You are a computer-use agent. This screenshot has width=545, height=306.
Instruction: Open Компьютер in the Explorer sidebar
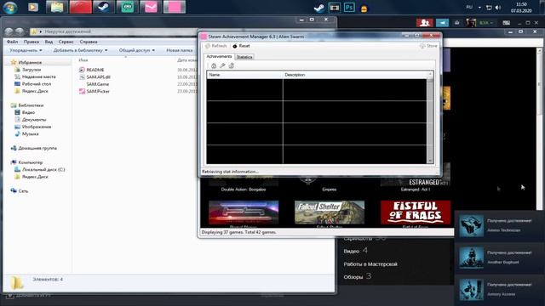[26, 162]
